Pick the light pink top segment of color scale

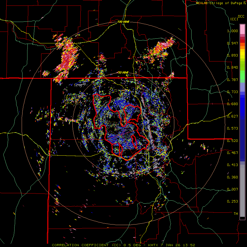[x=242, y=29]
